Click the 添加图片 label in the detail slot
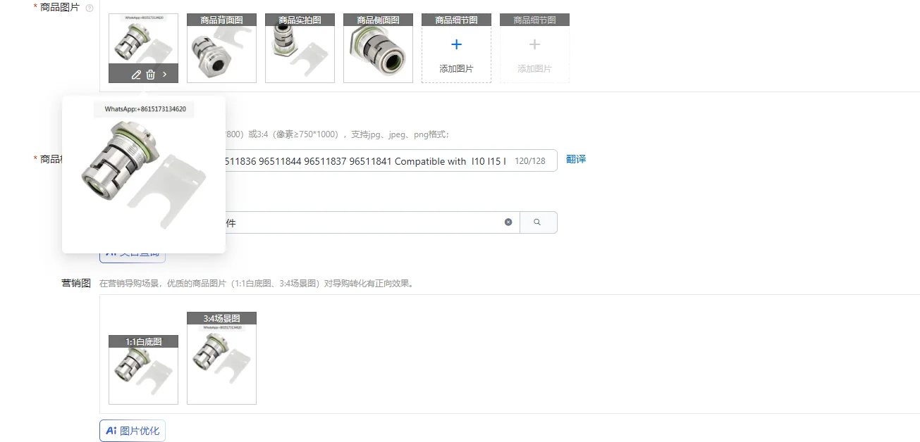Screen dimensions: 920x442 point(456,69)
